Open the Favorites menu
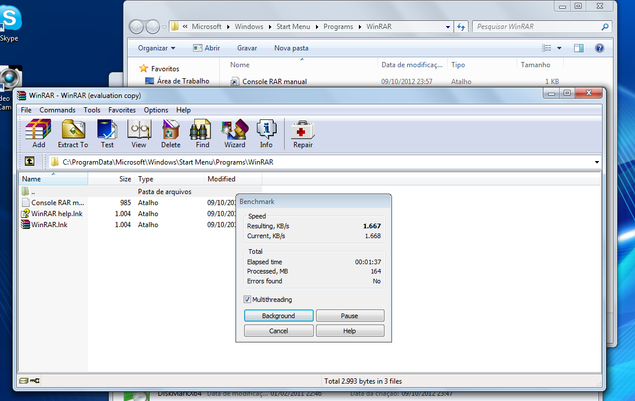This screenshot has width=635, height=401. (122, 110)
